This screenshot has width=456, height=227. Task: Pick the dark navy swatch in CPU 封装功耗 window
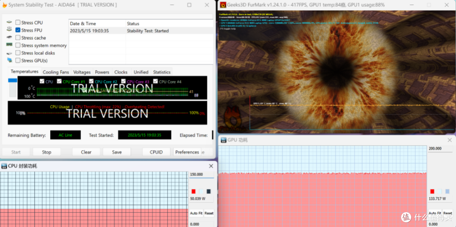pos(209,191)
